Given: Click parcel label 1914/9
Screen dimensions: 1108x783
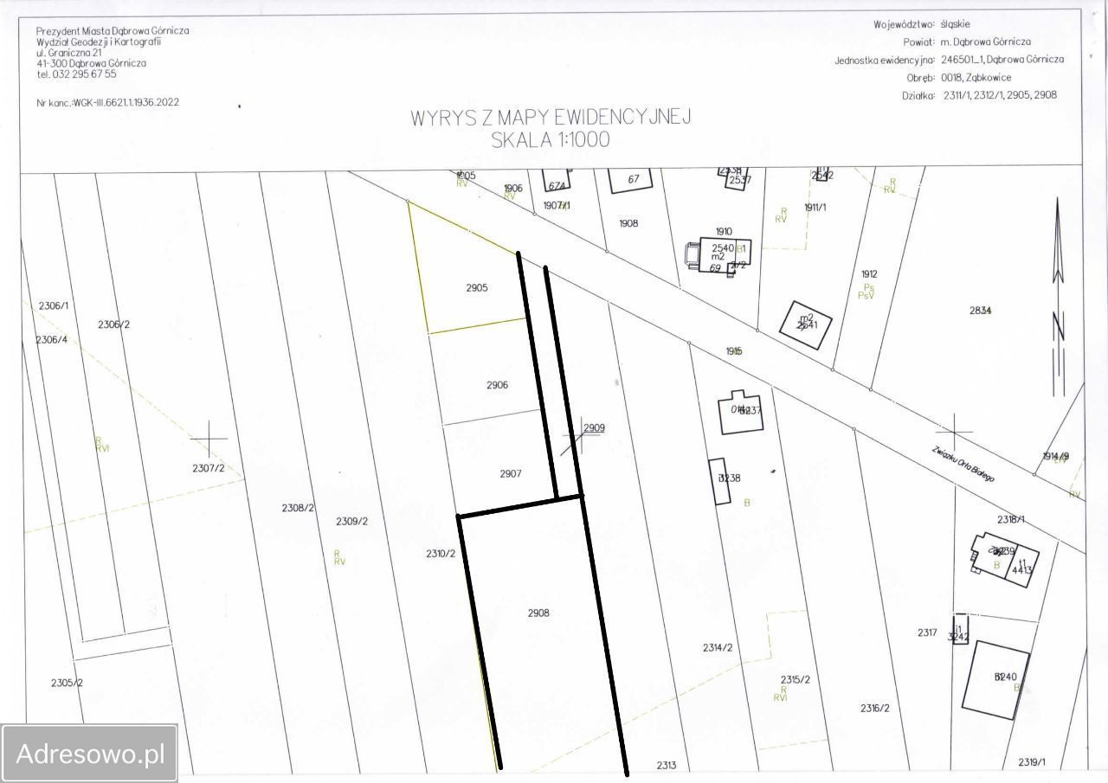Looking at the screenshot, I should click(1056, 456).
